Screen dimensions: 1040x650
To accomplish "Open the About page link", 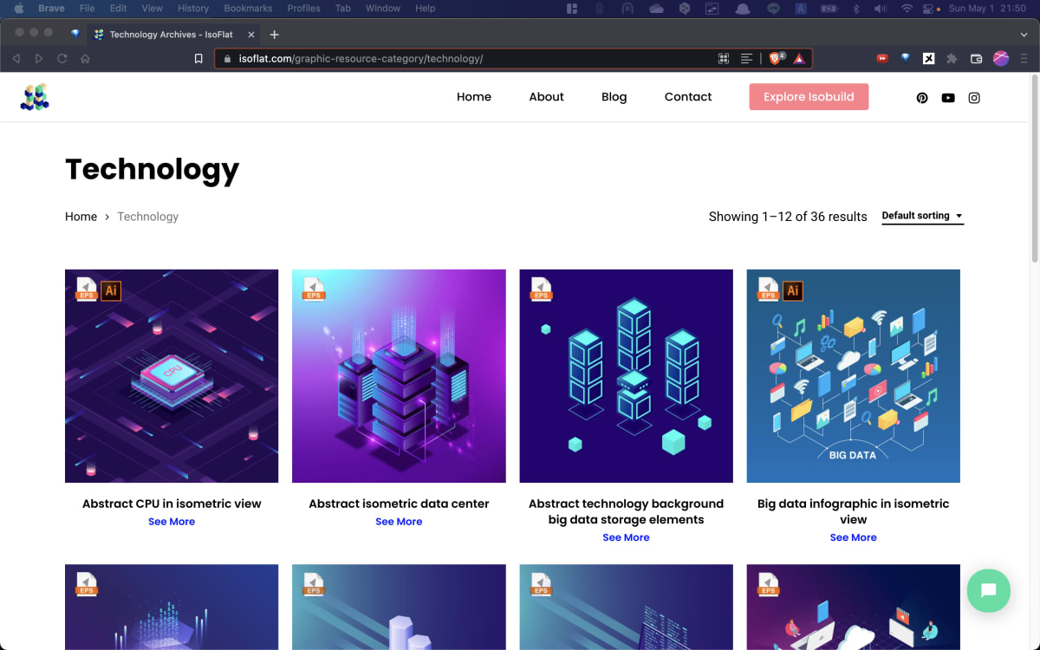I will [x=546, y=97].
